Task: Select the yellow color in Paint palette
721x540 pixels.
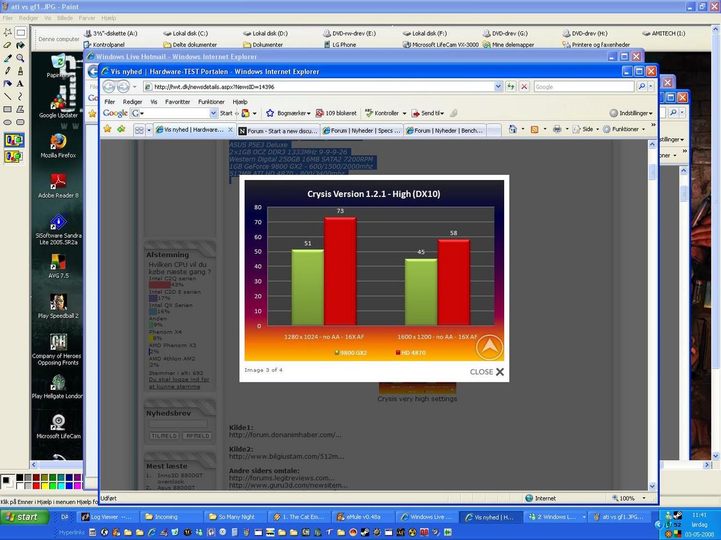Action: [x=44, y=485]
